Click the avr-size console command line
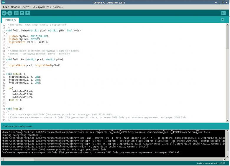The width and height of the screenshot is (230, 166). click(x=75, y=147)
